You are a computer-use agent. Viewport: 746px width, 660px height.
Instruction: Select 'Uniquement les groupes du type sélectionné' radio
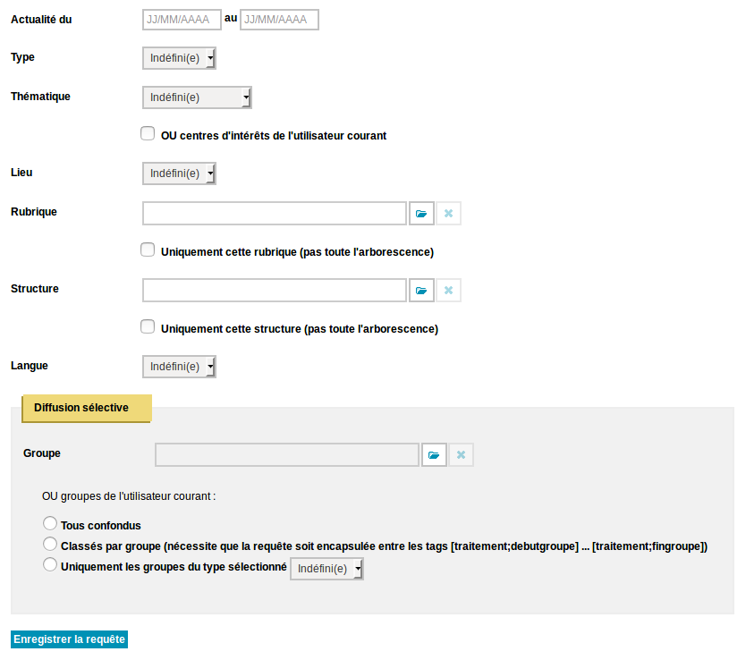[50, 564]
